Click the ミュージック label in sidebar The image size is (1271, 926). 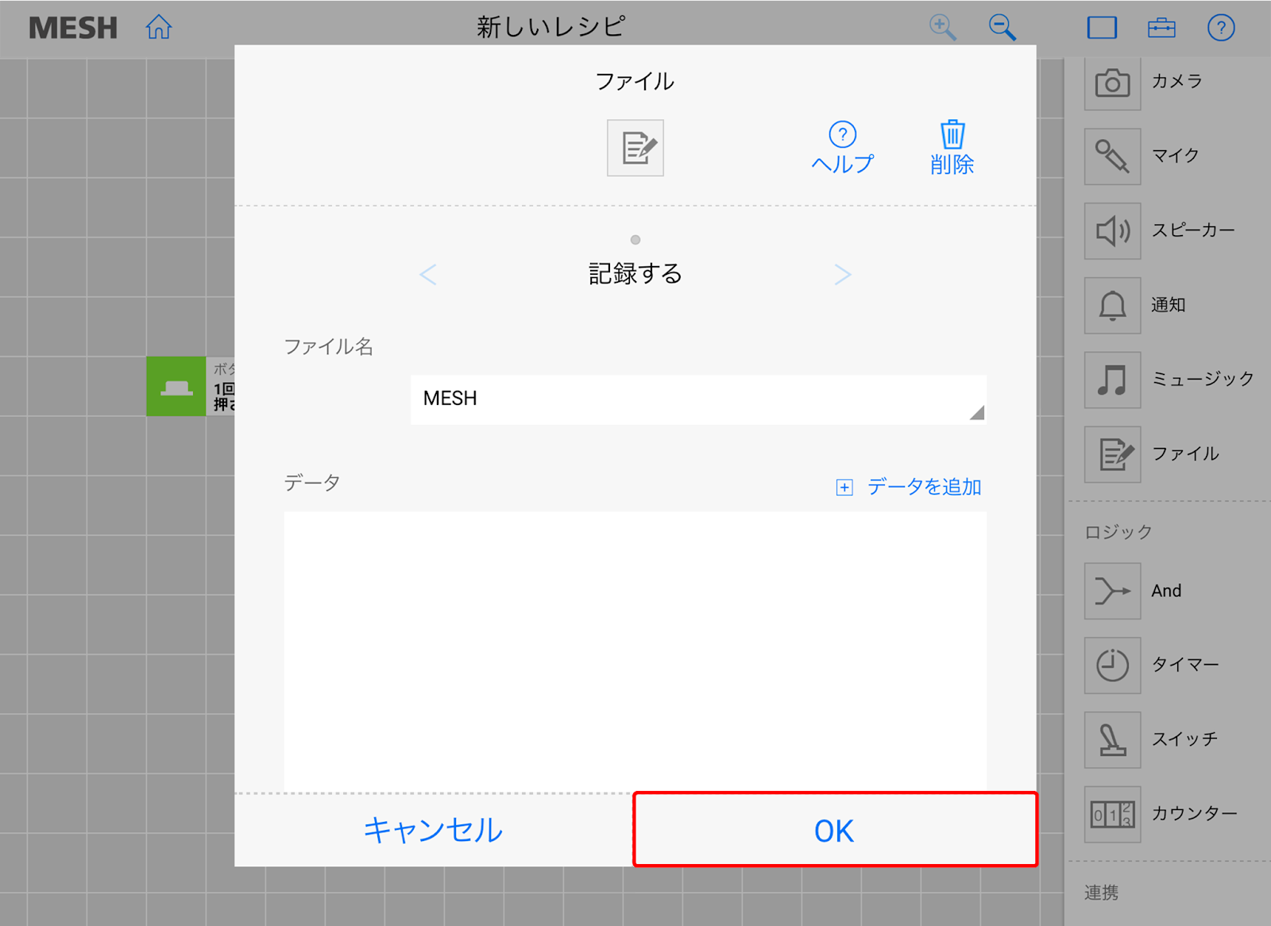click(x=1203, y=380)
